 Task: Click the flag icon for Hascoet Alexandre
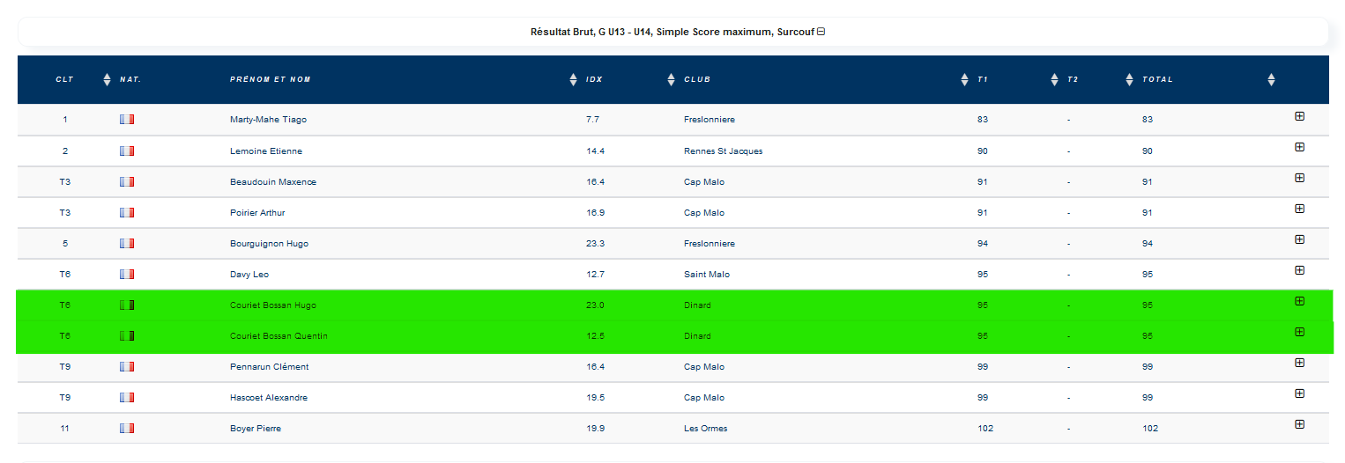pyautogui.click(x=127, y=398)
